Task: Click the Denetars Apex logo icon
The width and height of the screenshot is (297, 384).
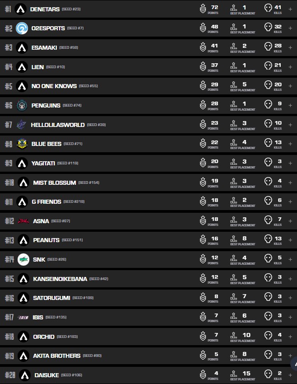Action: (20, 9)
